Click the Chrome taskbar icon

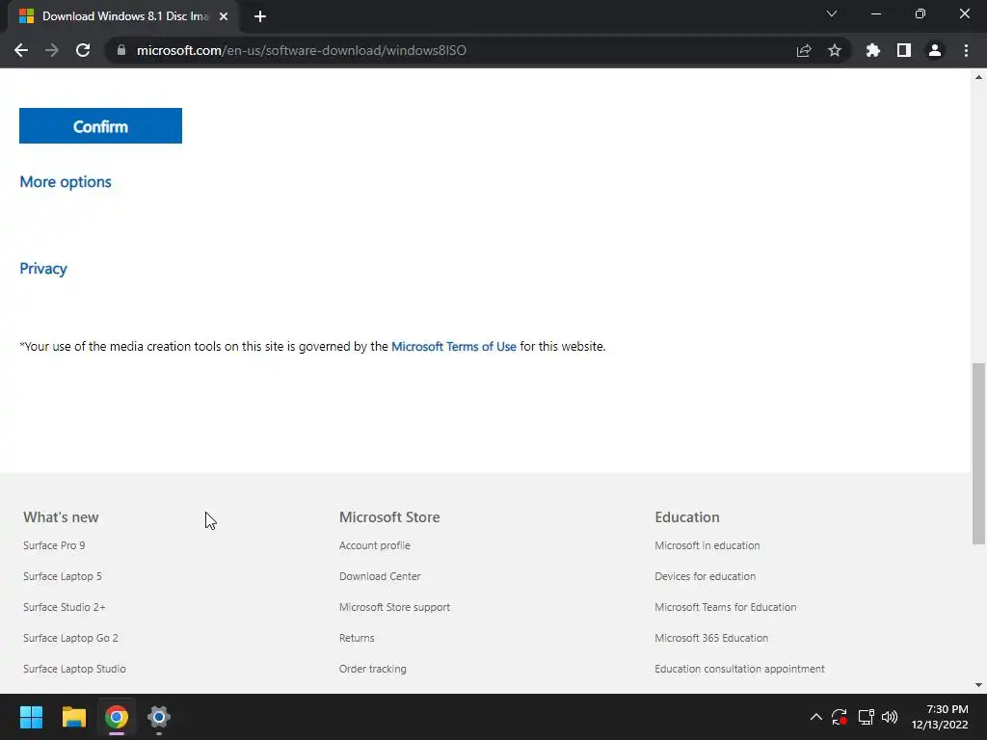117,717
